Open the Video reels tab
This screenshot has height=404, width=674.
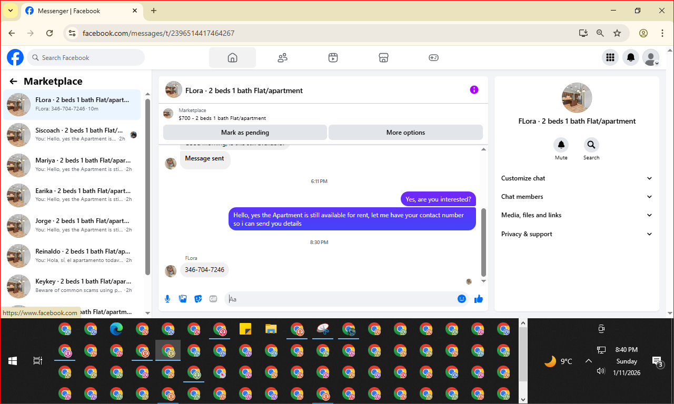click(333, 58)
